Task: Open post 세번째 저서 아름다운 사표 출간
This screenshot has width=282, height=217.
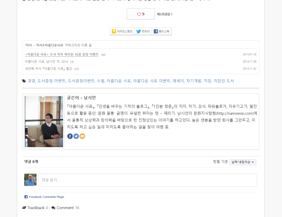Action: (49, 69)
